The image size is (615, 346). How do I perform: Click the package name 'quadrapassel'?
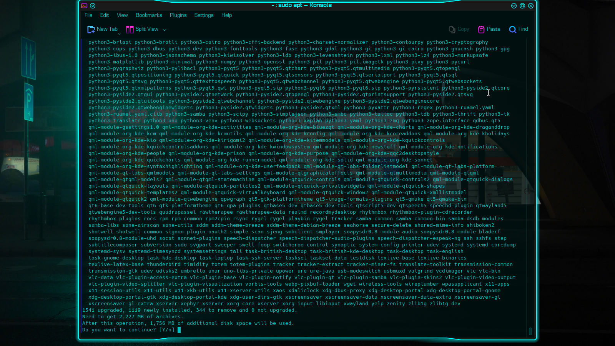click(x=178, y=212)
